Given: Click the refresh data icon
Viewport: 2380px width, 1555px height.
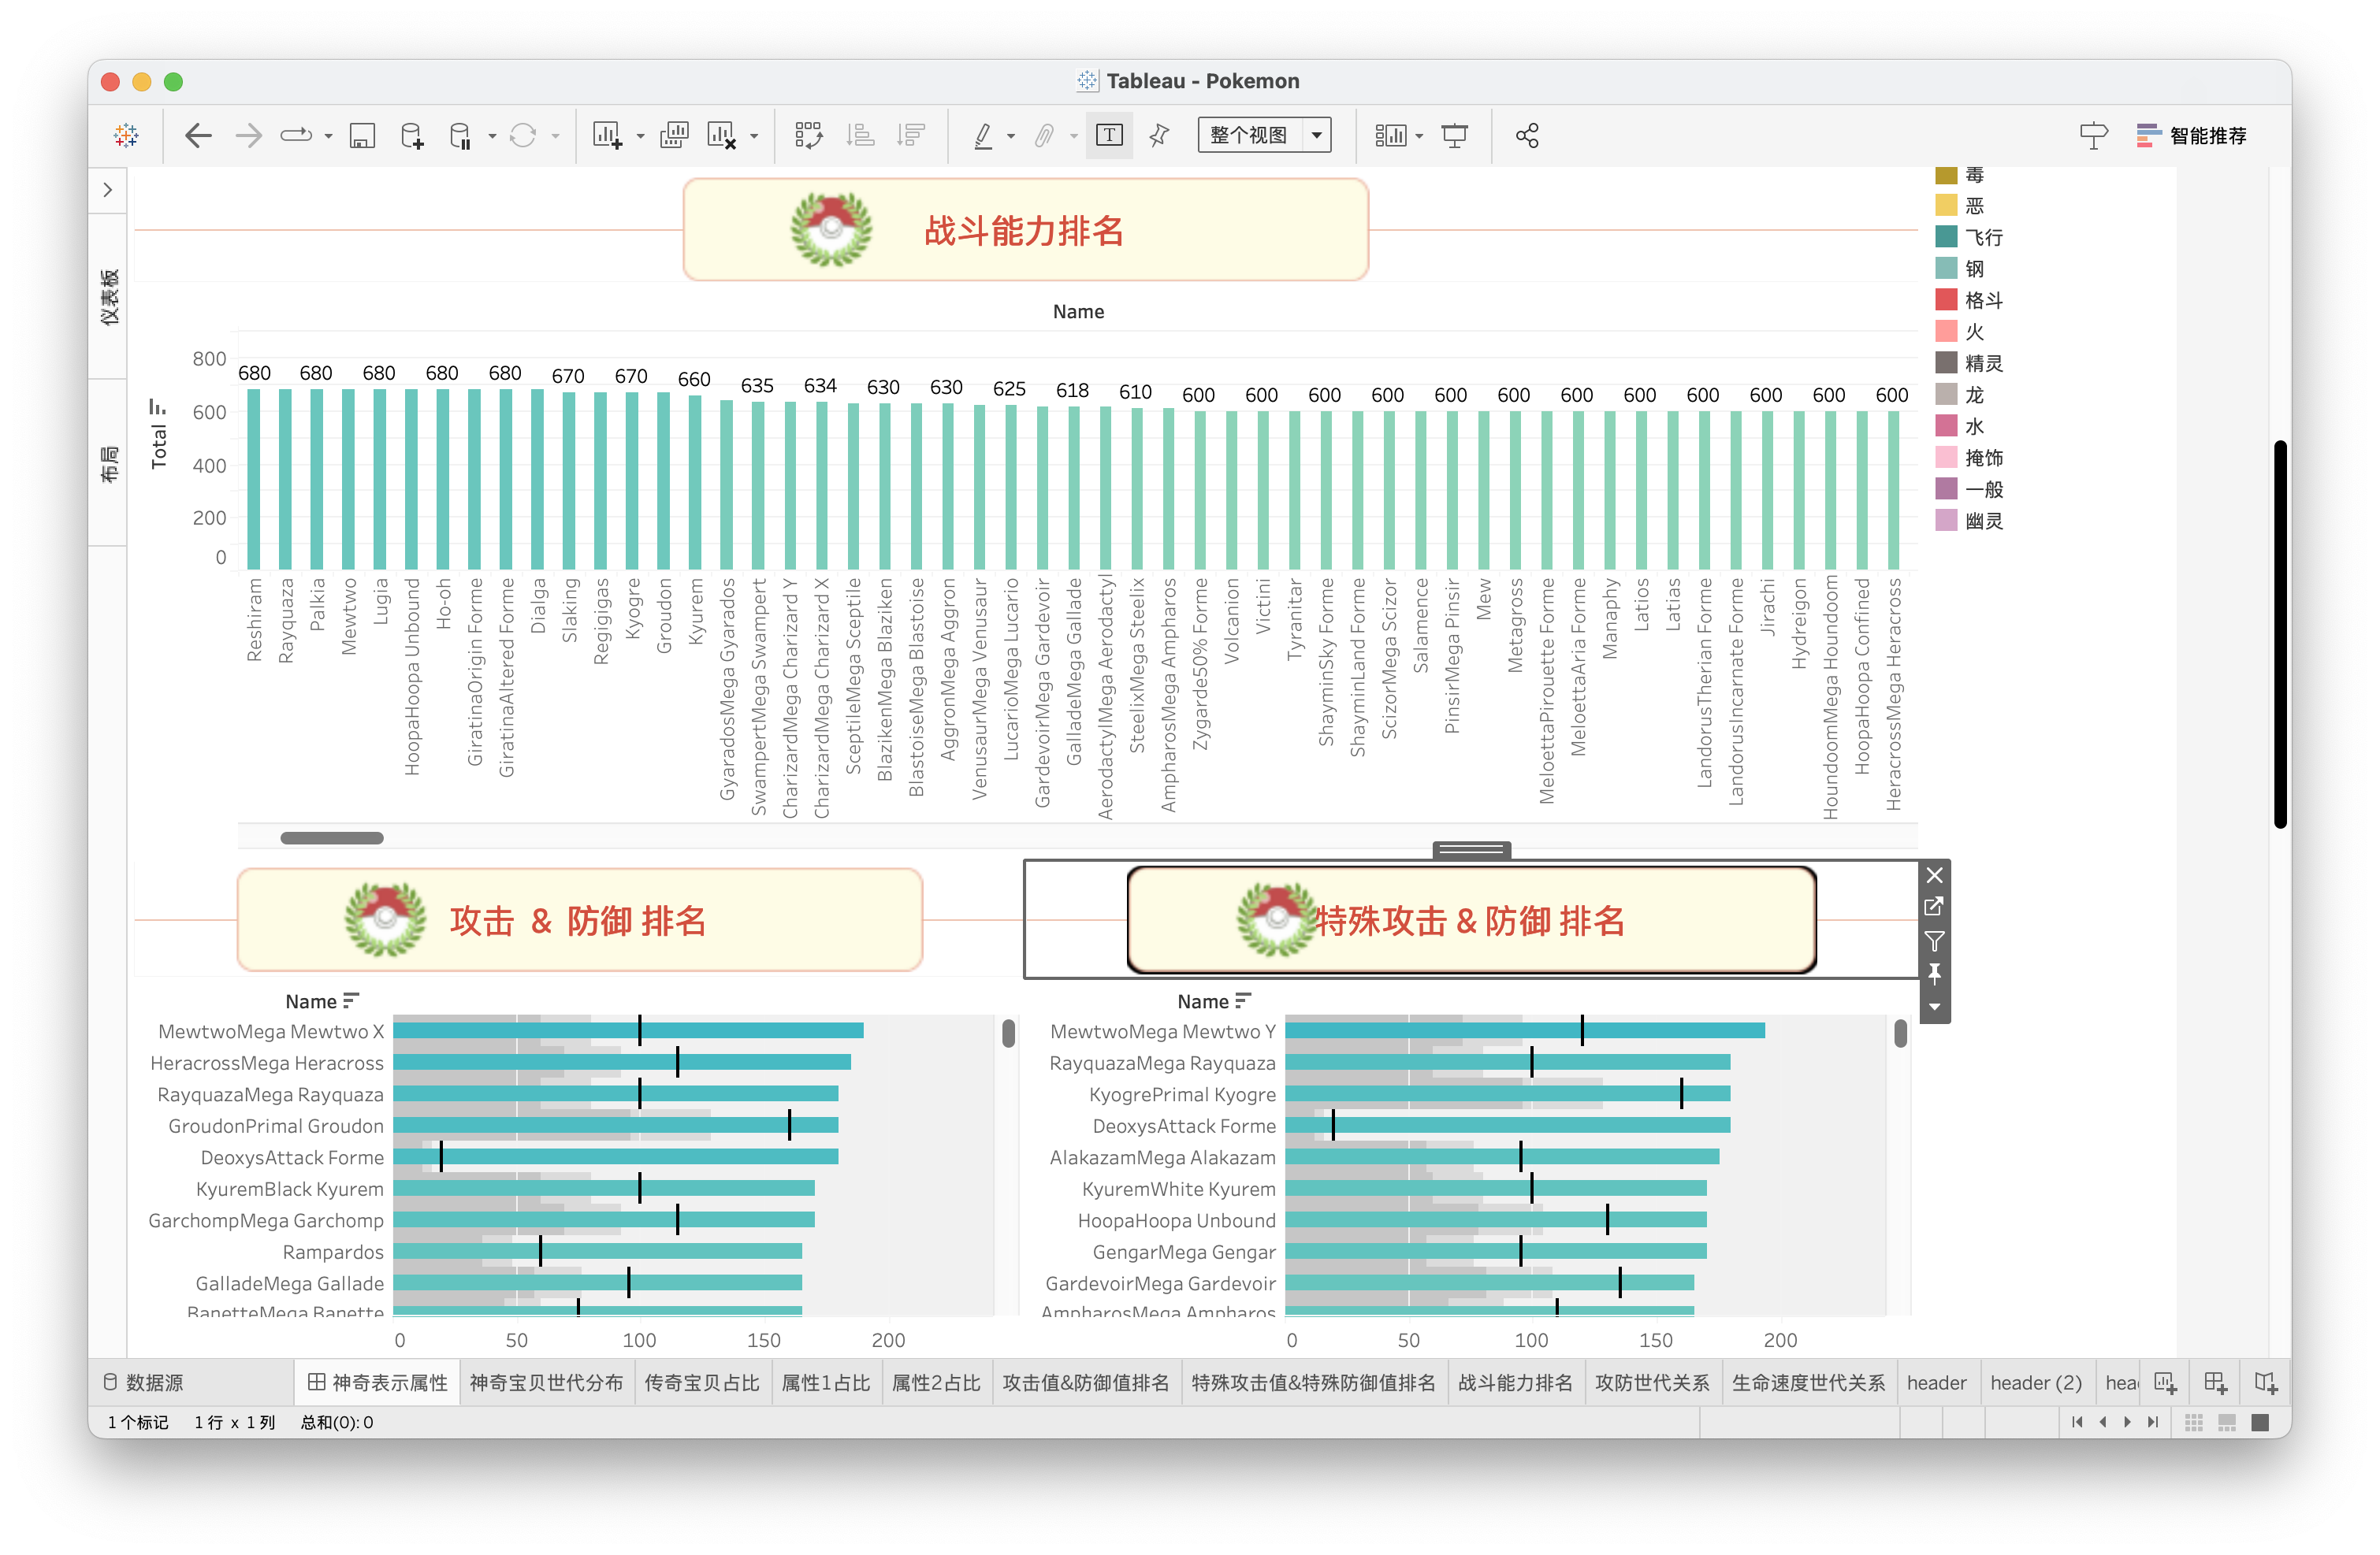Looking at the screenshot, I should click(x=523, y=135).
